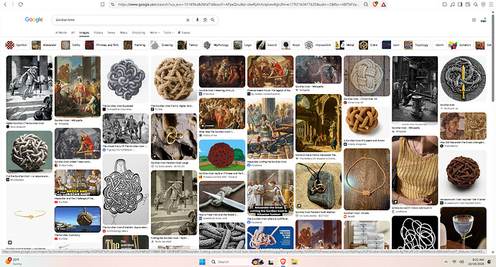
Task: Open the Saved images link
Action: (184, 32)
